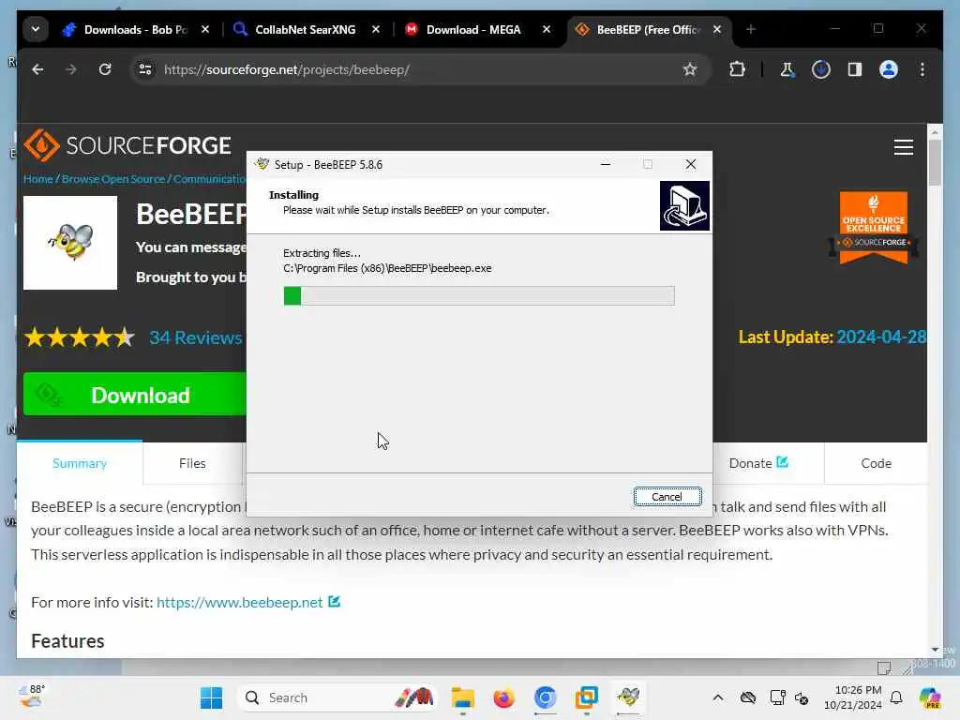Click the cloud sync tray icon
This screenshot has width=960, height=720.
(x=748, y=697)
